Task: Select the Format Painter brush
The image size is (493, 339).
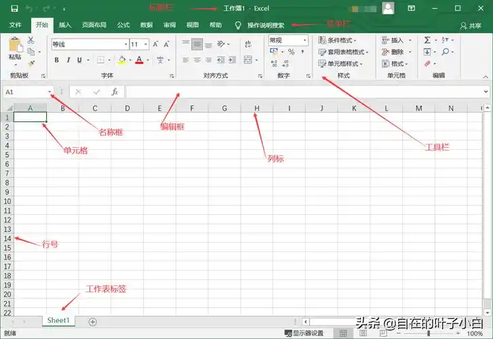Action: (31, 64)
